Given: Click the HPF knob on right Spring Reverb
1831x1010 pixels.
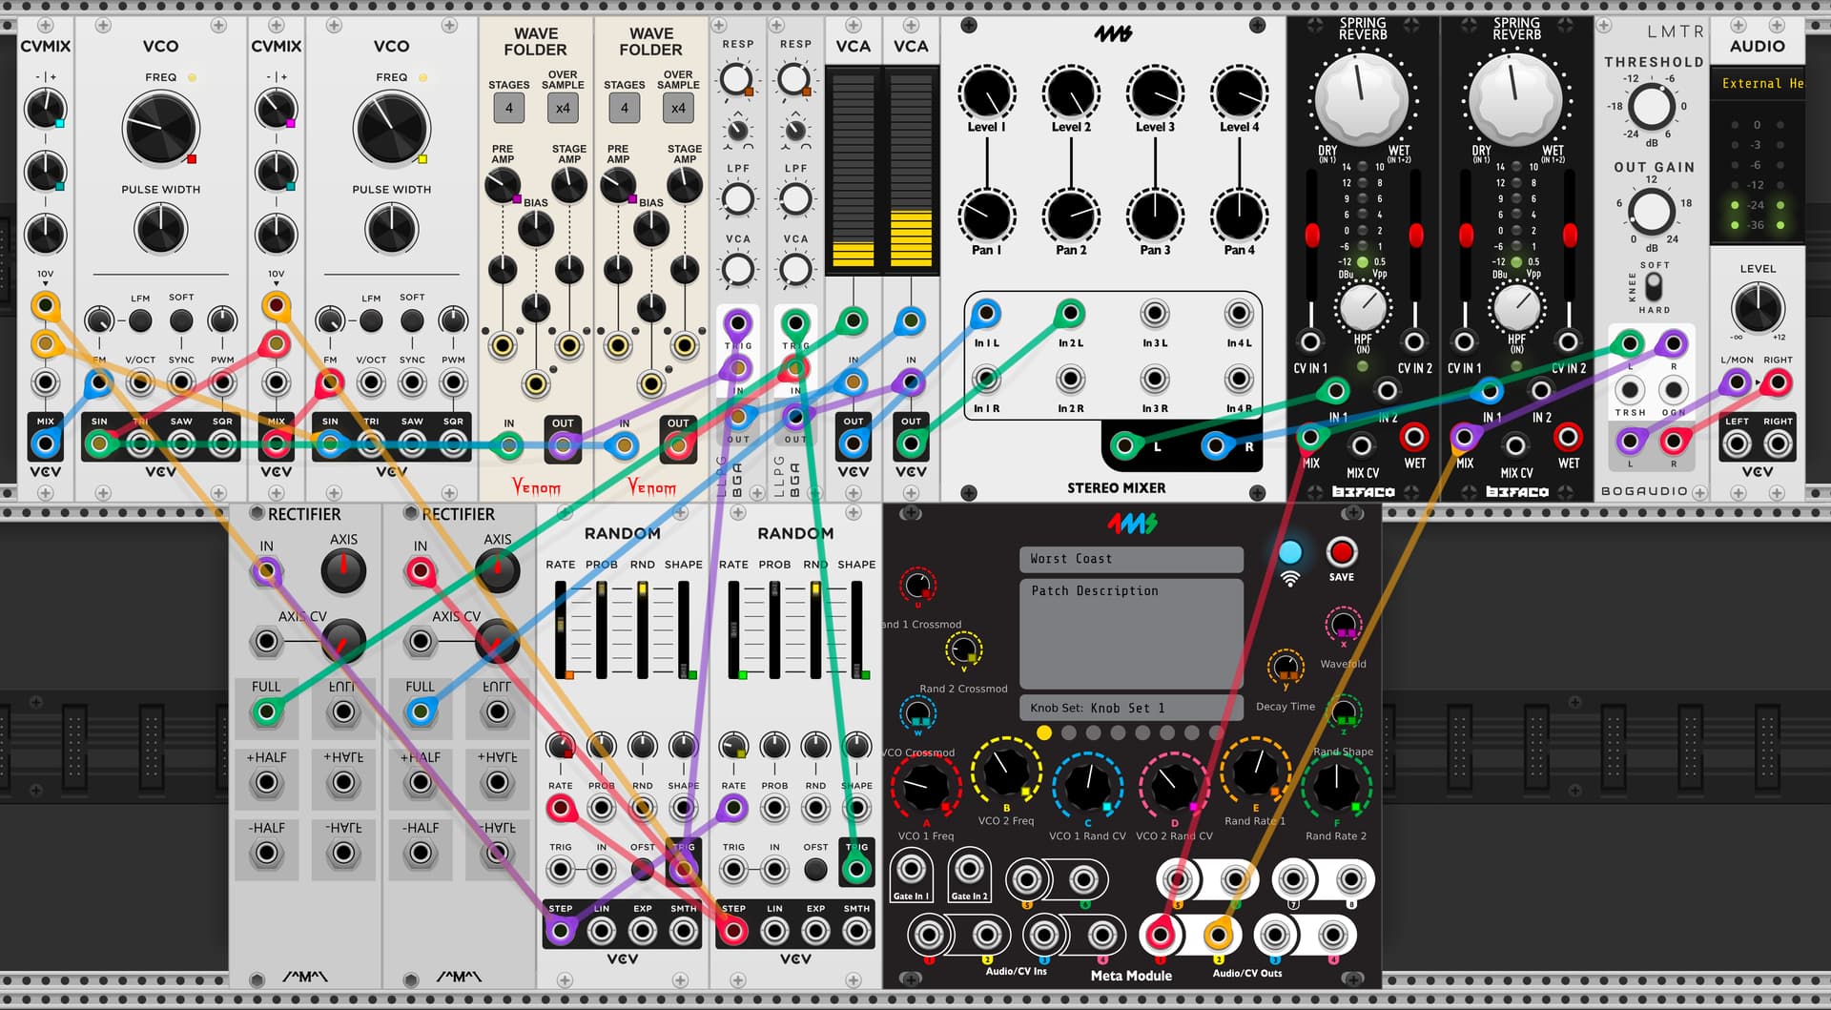Looking at the screenshot, I should [x=1516, y=307].
